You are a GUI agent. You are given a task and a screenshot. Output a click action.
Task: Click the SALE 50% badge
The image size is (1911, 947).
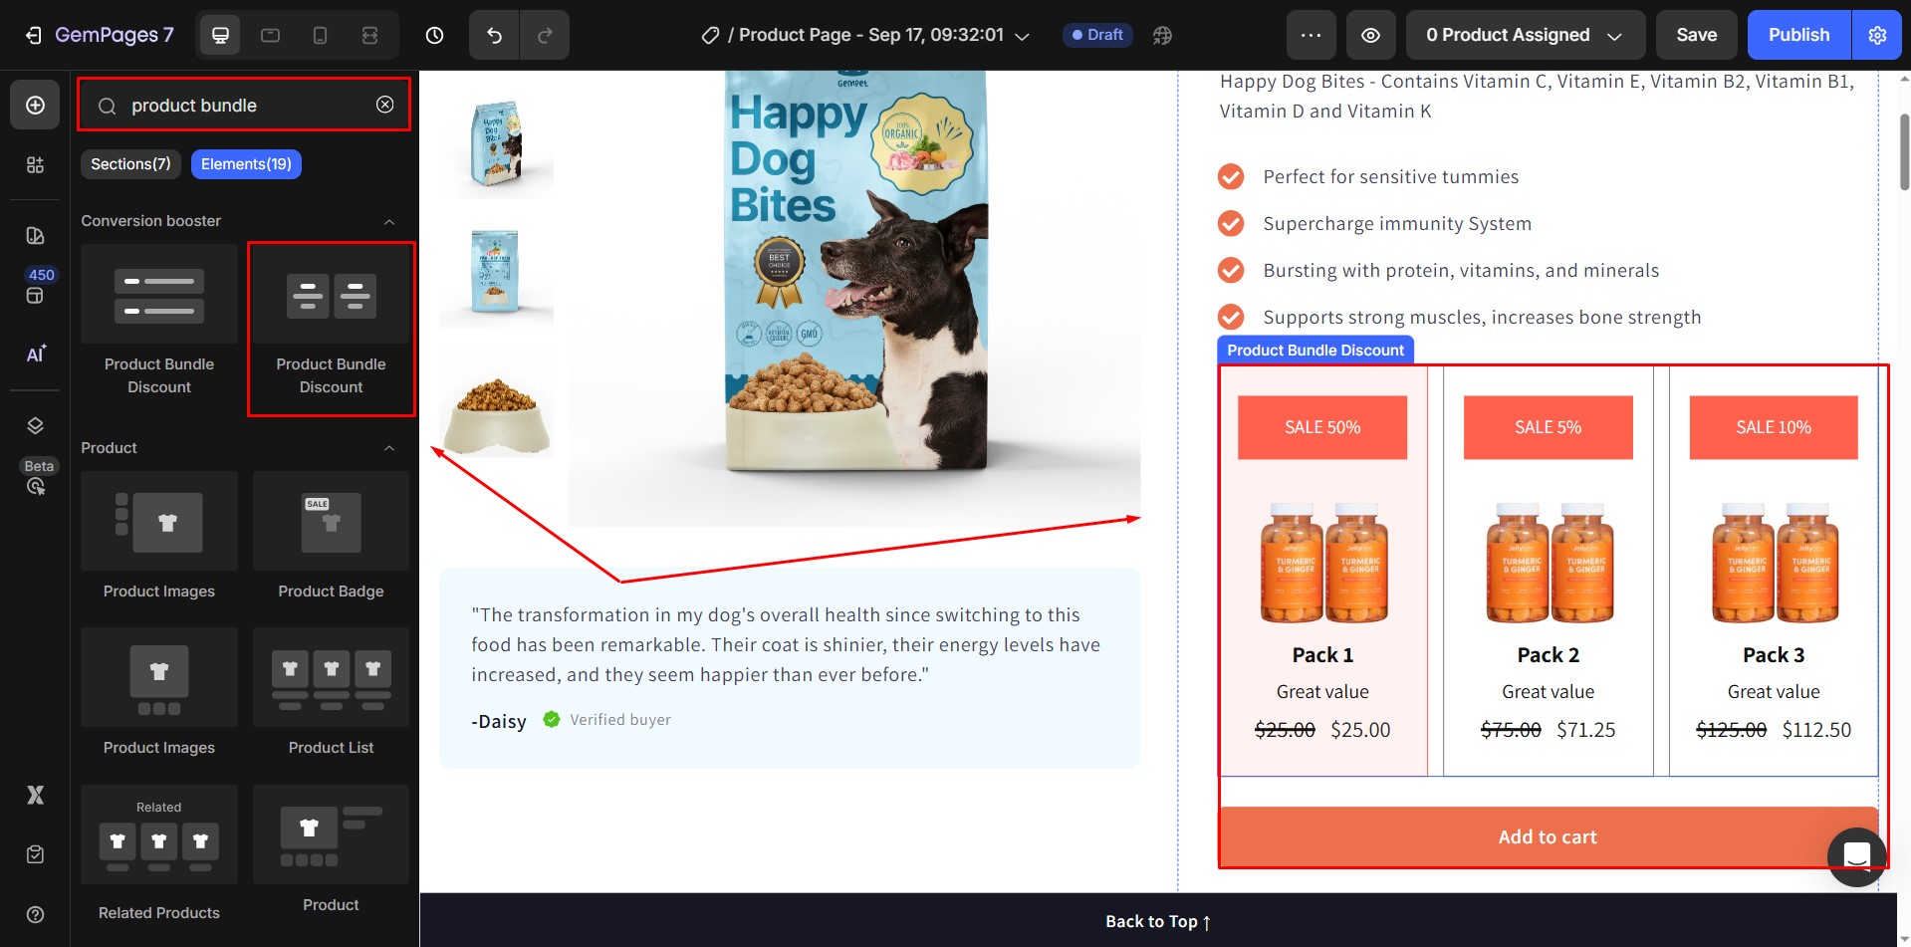(1322, 427)
